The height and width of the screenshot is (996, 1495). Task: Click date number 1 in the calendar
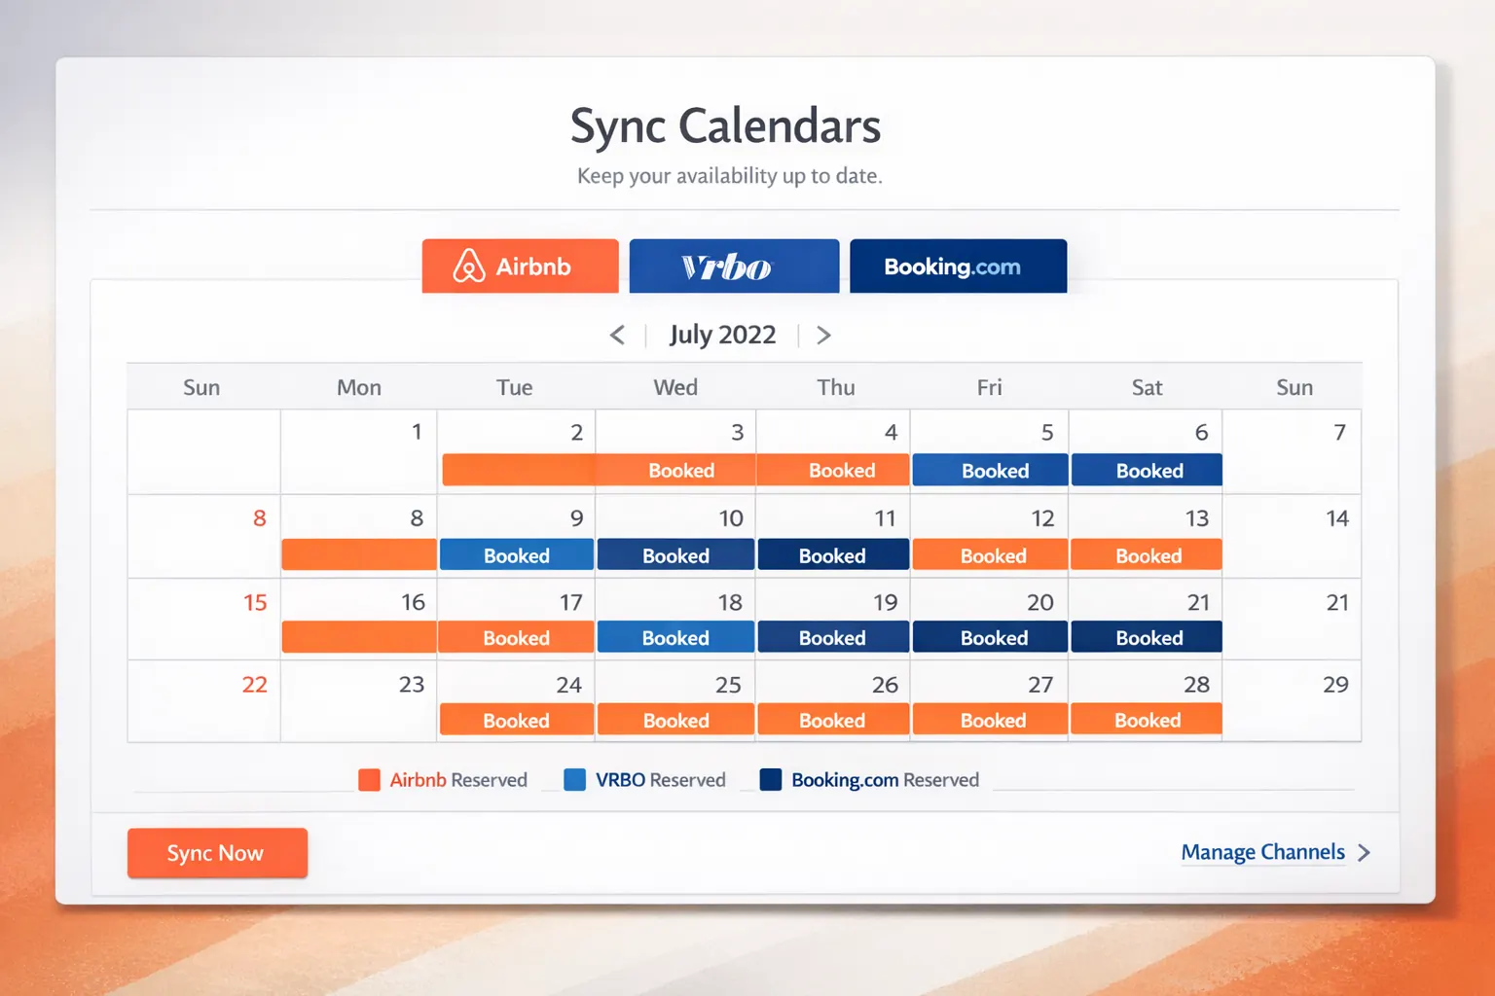click(417, 432)
